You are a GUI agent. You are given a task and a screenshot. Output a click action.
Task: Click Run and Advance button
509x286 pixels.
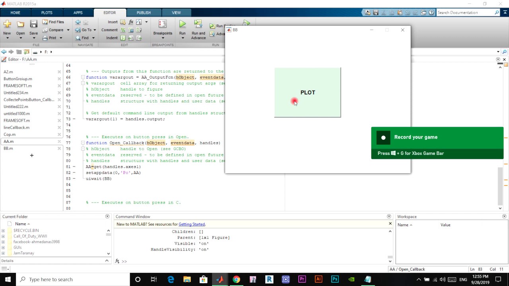[x=198, y=30]
